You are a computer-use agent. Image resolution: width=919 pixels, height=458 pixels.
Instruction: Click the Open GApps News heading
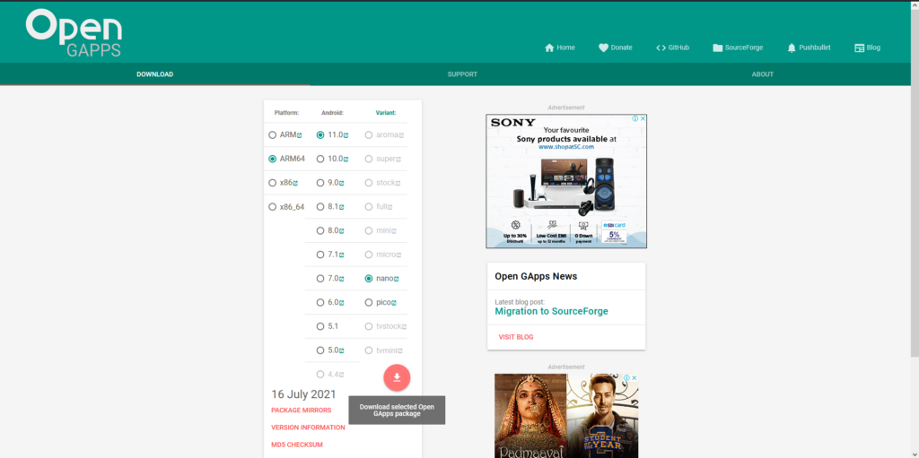pyautogui.click(x=536, y=276)
